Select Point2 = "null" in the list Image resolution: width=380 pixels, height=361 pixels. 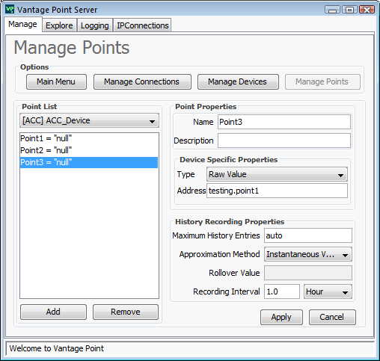89,150
